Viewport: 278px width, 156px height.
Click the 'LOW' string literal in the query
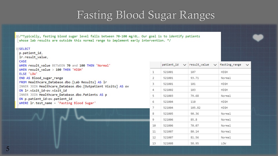point(33,74)
